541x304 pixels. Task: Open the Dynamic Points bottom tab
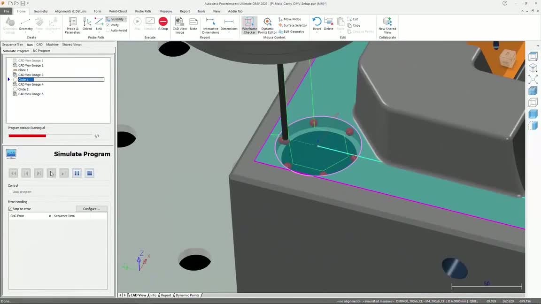[187, 296]
